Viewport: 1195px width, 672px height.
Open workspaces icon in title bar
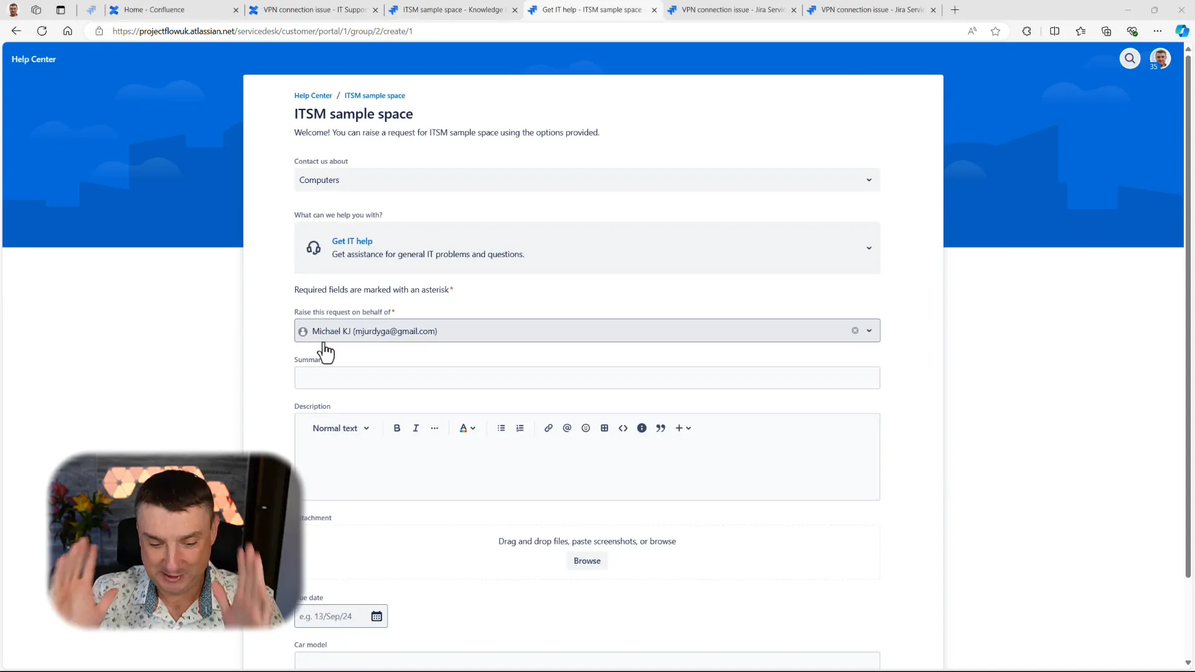tap(36, 10)
